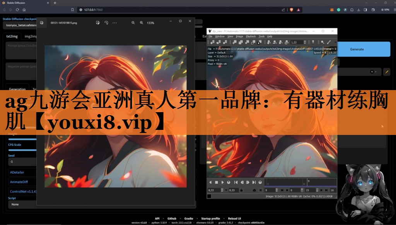
Task: Zoom in in the Photos viewer
Action: pyautogui.click(x=142, y=23)
